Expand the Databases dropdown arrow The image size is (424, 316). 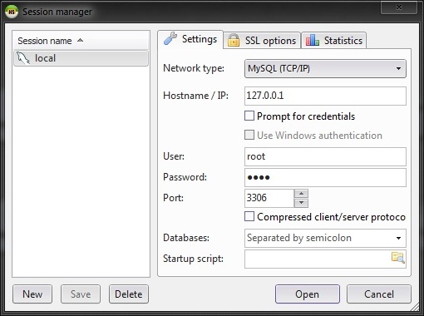[x=398, y=238]
